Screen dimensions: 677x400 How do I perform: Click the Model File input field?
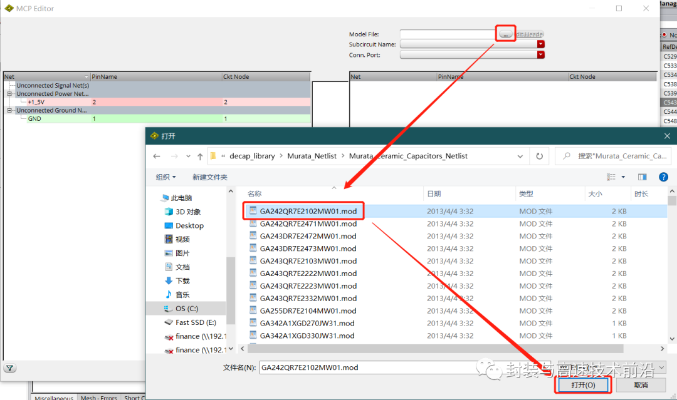point(449,34)
